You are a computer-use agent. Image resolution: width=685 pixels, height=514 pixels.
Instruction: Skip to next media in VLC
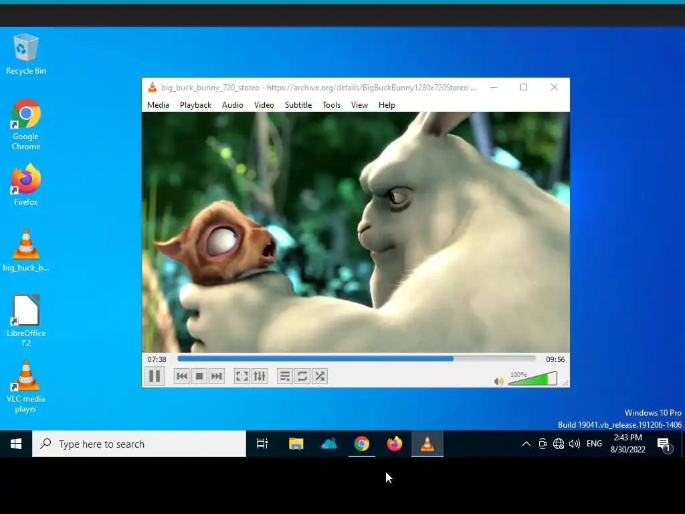[x=217, y=376]
